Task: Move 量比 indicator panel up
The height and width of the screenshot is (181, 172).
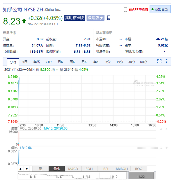Action: click(161, 148)
